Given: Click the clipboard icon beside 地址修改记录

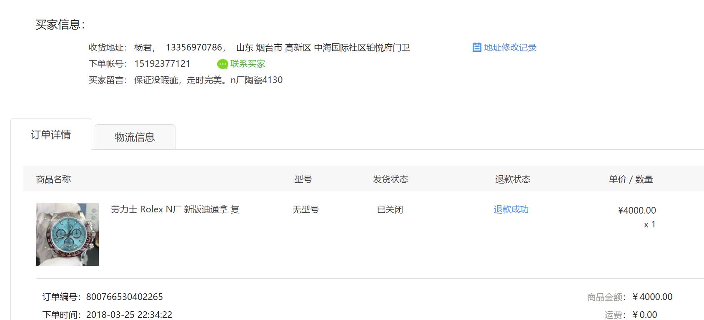Looking at the screenshot, I should pyautogui.click(x=477, y=48).
